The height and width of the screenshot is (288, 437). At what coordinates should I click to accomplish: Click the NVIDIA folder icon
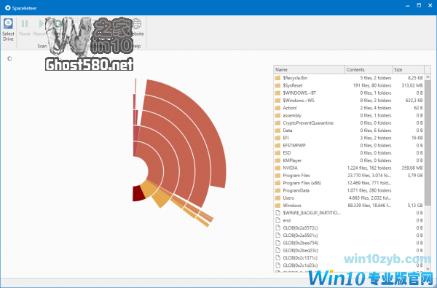tap(277, 168)
